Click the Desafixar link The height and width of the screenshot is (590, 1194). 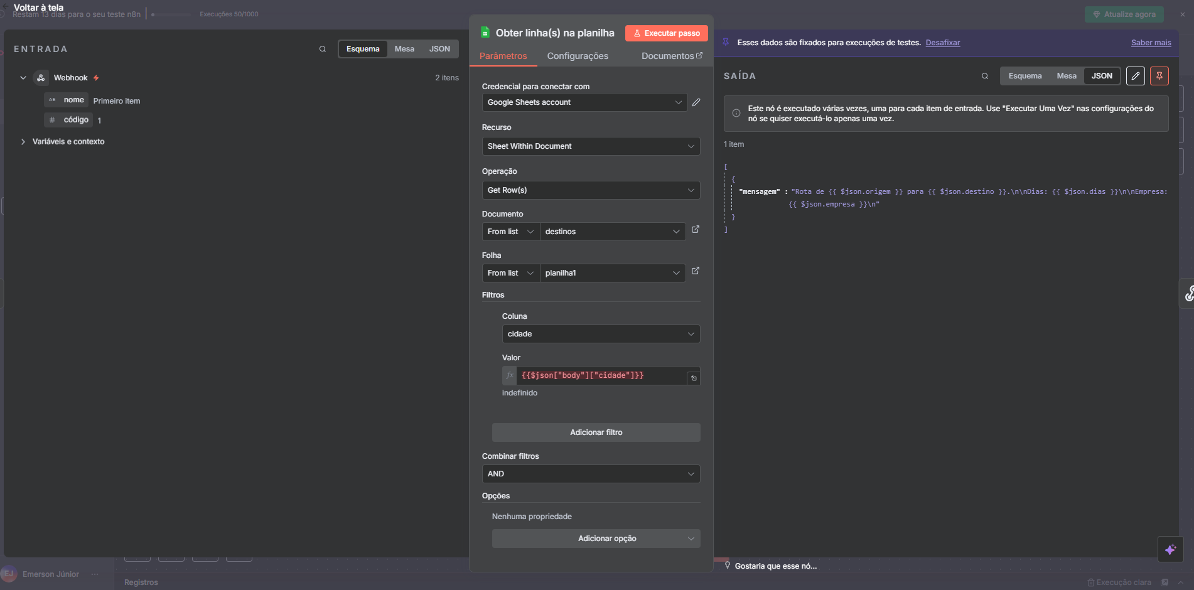click(x=942, y=43)
